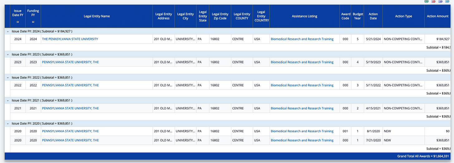This screenshot has width=454, height=163.
Task: Select the budget year 4 cell
Action: pyautogui.click(x=358, y=62)
